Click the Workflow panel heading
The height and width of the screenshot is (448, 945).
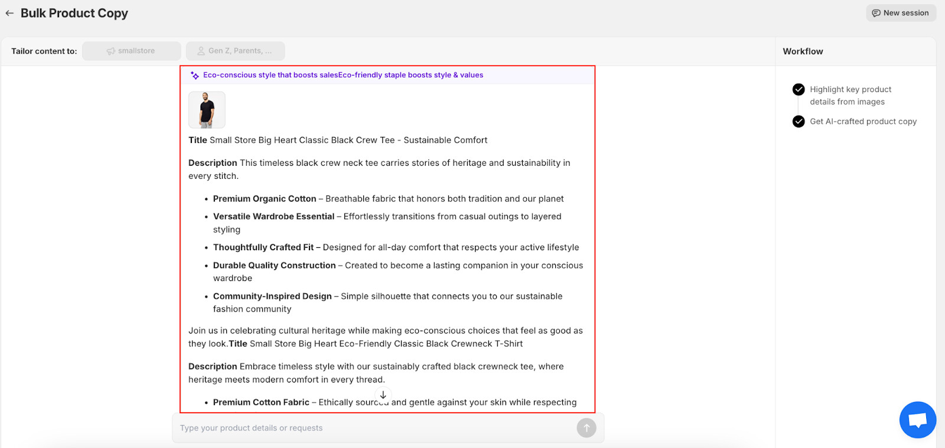pyautogui.click(x=803, y=51)
